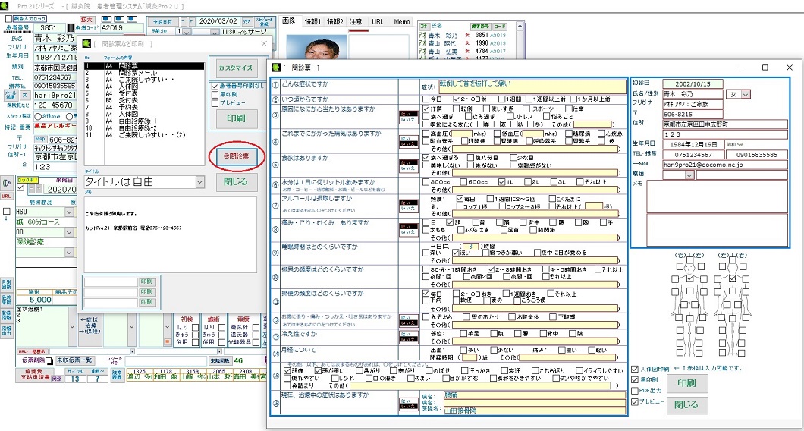Check the 高血圧 illness checkbox

coord(426,134)
